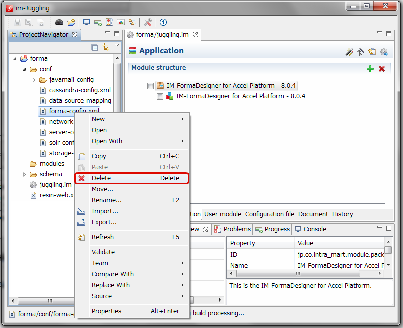Screen dimensions: 403x328
Task: Open the Replace With submenu
Action: point(138,285)
